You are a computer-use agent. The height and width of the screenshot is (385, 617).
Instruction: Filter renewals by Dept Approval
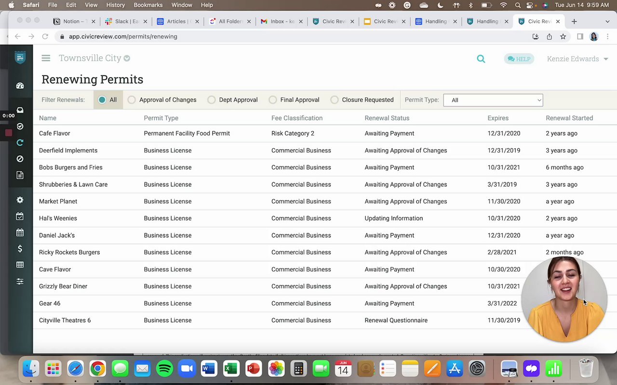click(x=232, y=100)
